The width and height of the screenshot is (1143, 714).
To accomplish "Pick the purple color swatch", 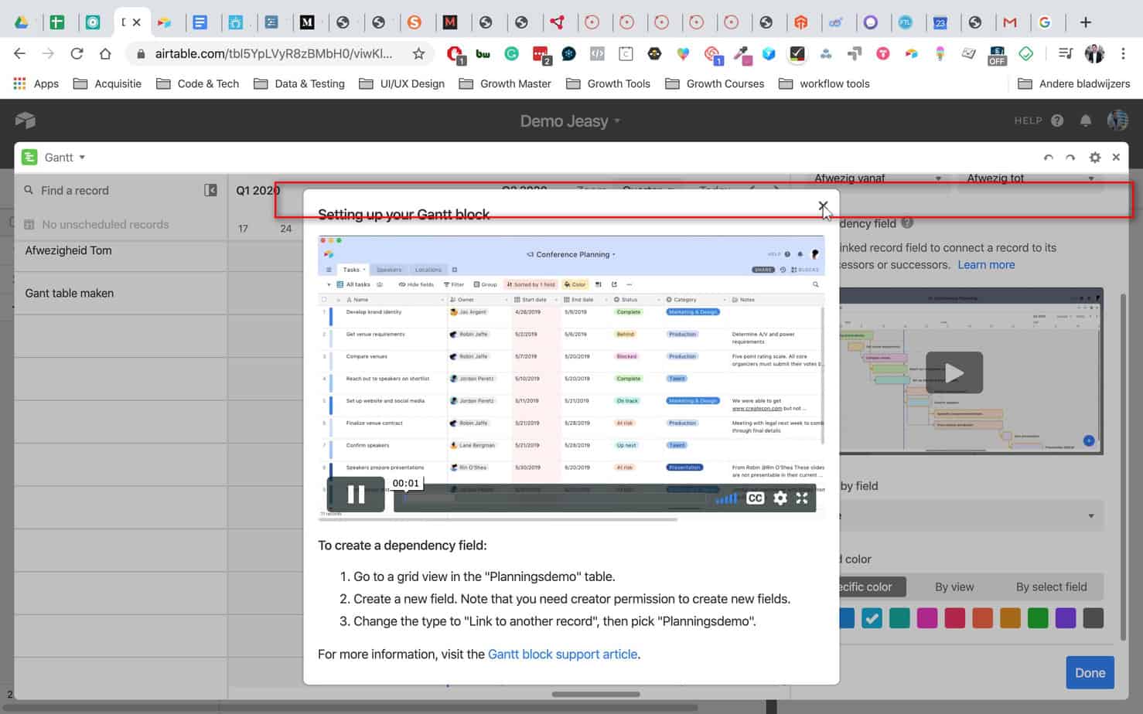I will (x=1066, y=618).
